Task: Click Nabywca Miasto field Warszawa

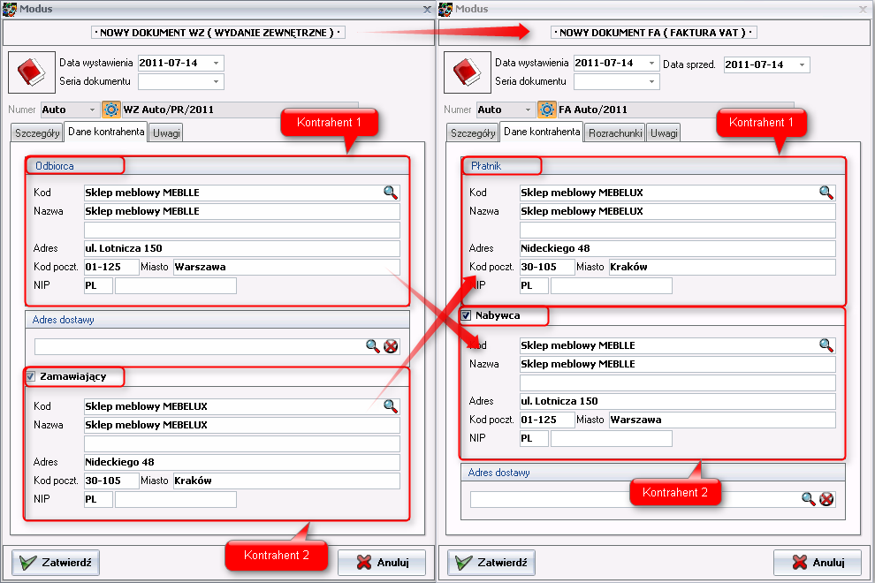Action: [722, 420]
